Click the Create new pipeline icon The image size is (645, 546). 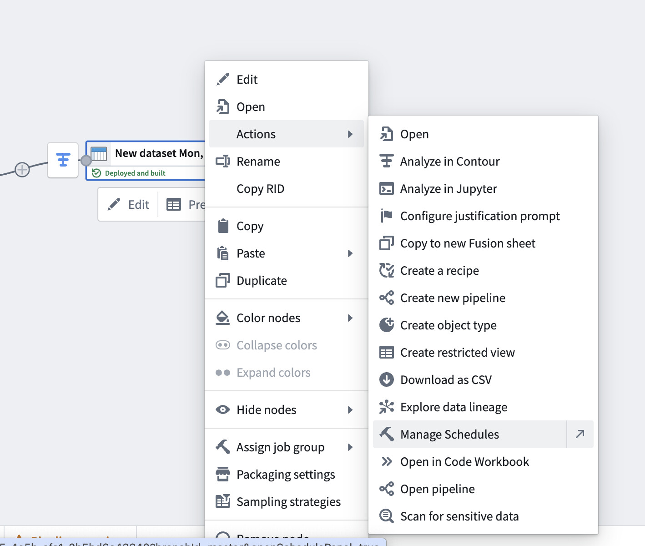pos(387,298)
